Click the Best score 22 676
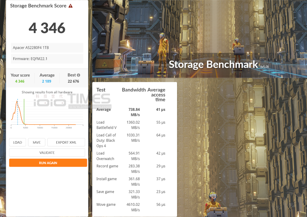 (73, 81)
